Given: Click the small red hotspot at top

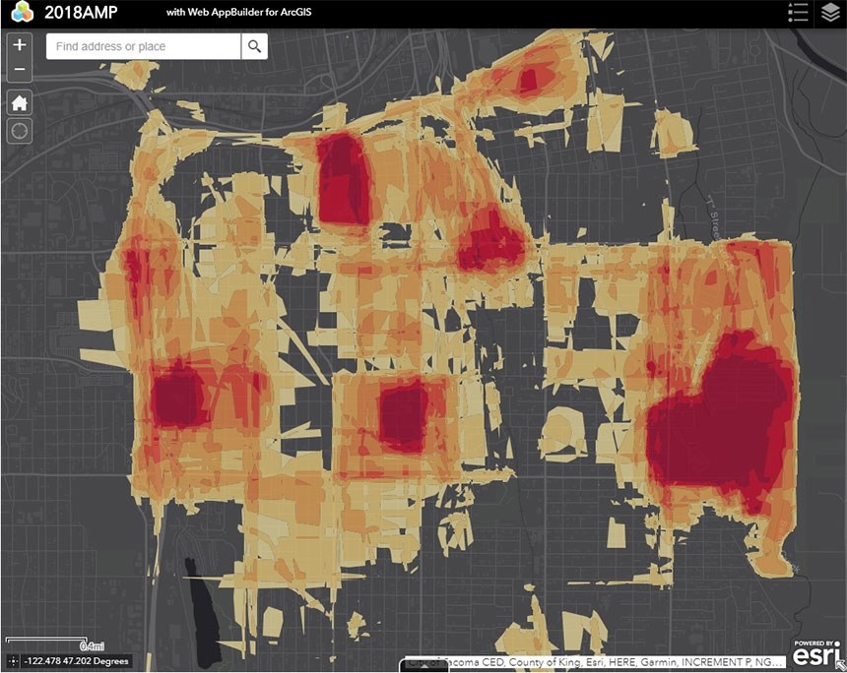Looking at the screenshot, I should pyautogui.click(x=536, y=79).
